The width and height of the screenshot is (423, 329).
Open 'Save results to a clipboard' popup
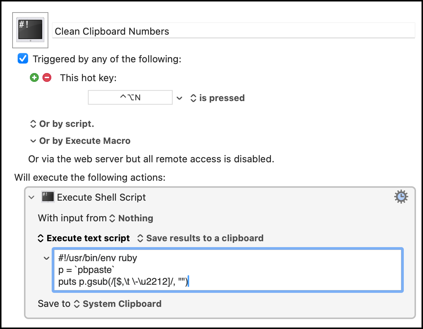[200, 238]
